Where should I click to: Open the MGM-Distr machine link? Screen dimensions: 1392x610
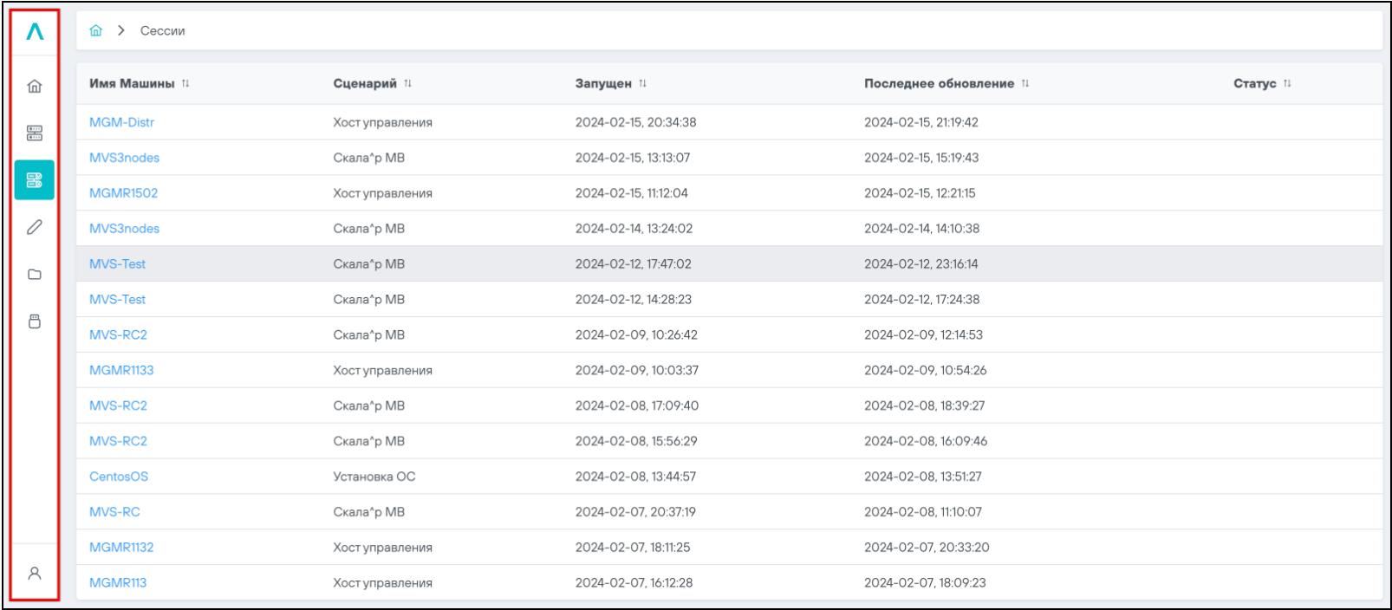click(121, 122)
